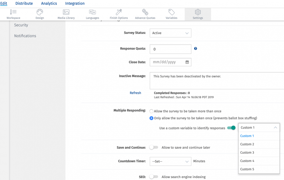Image resolution: width=284 pixels, height=180 pixels.
Task: Open Advance Quotas chain icon
Action: tap(145, 12)
